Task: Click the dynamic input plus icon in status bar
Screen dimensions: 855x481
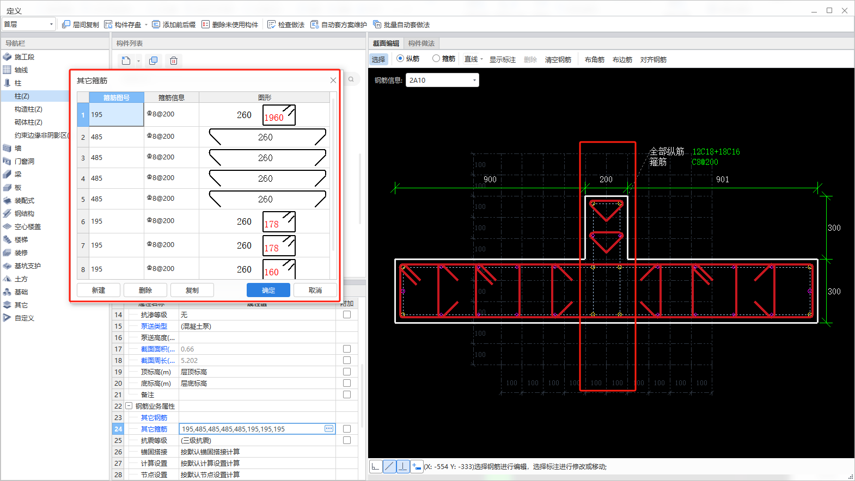Action: (x=417, y=466)
